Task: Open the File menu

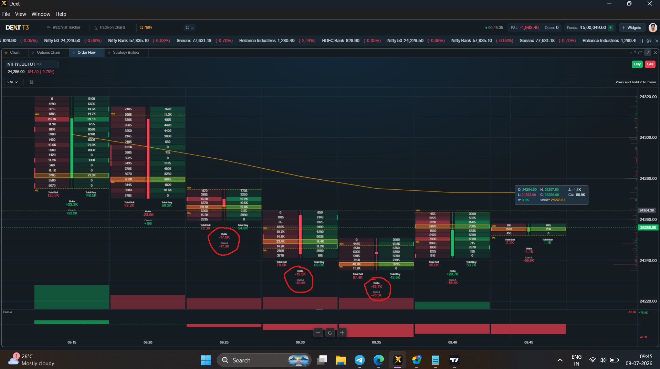Action: click(x=6, y=14)
